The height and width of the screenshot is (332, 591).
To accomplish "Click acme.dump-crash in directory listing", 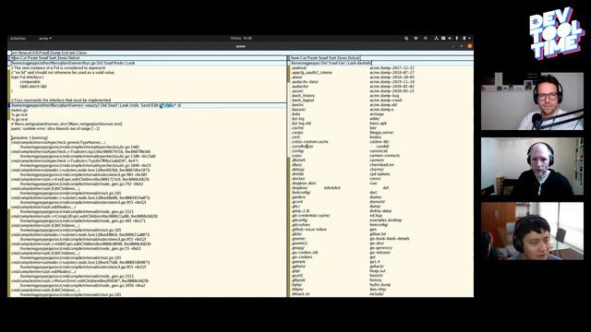I will point(386,101).
